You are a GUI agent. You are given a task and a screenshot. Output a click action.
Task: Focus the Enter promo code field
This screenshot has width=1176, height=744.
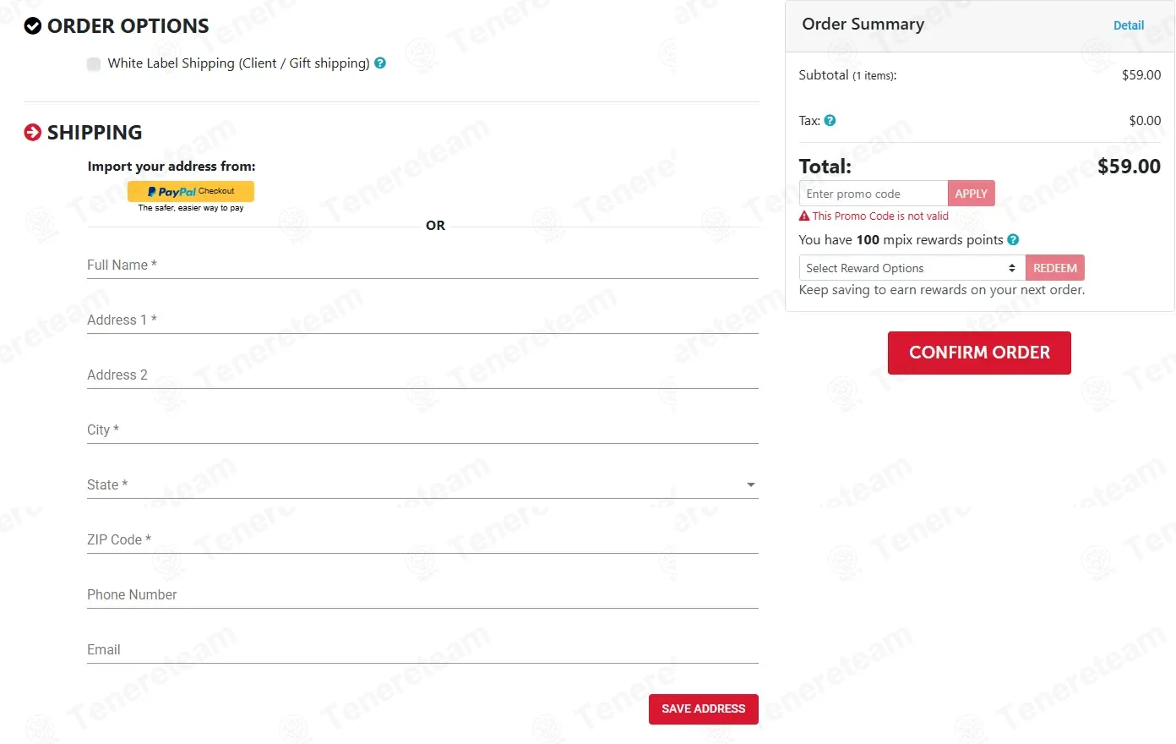[x=874, y=194]
